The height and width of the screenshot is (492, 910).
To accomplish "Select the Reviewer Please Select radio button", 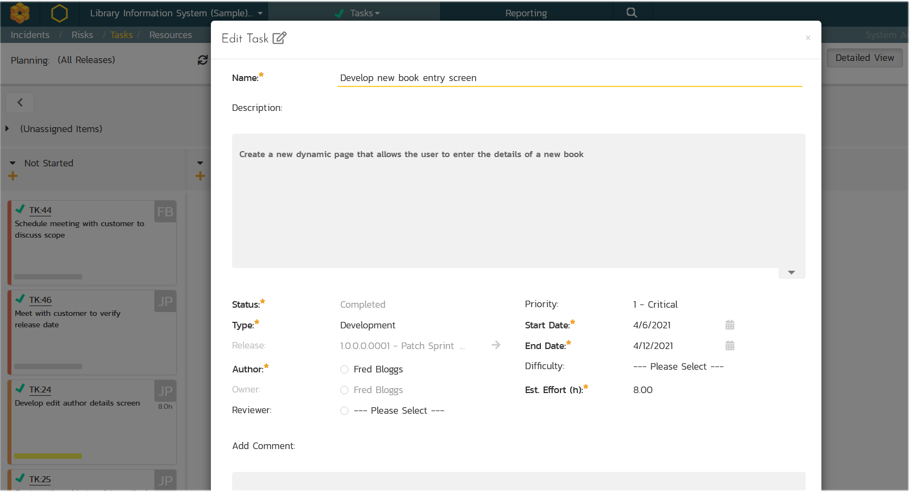I will [344, 411].
